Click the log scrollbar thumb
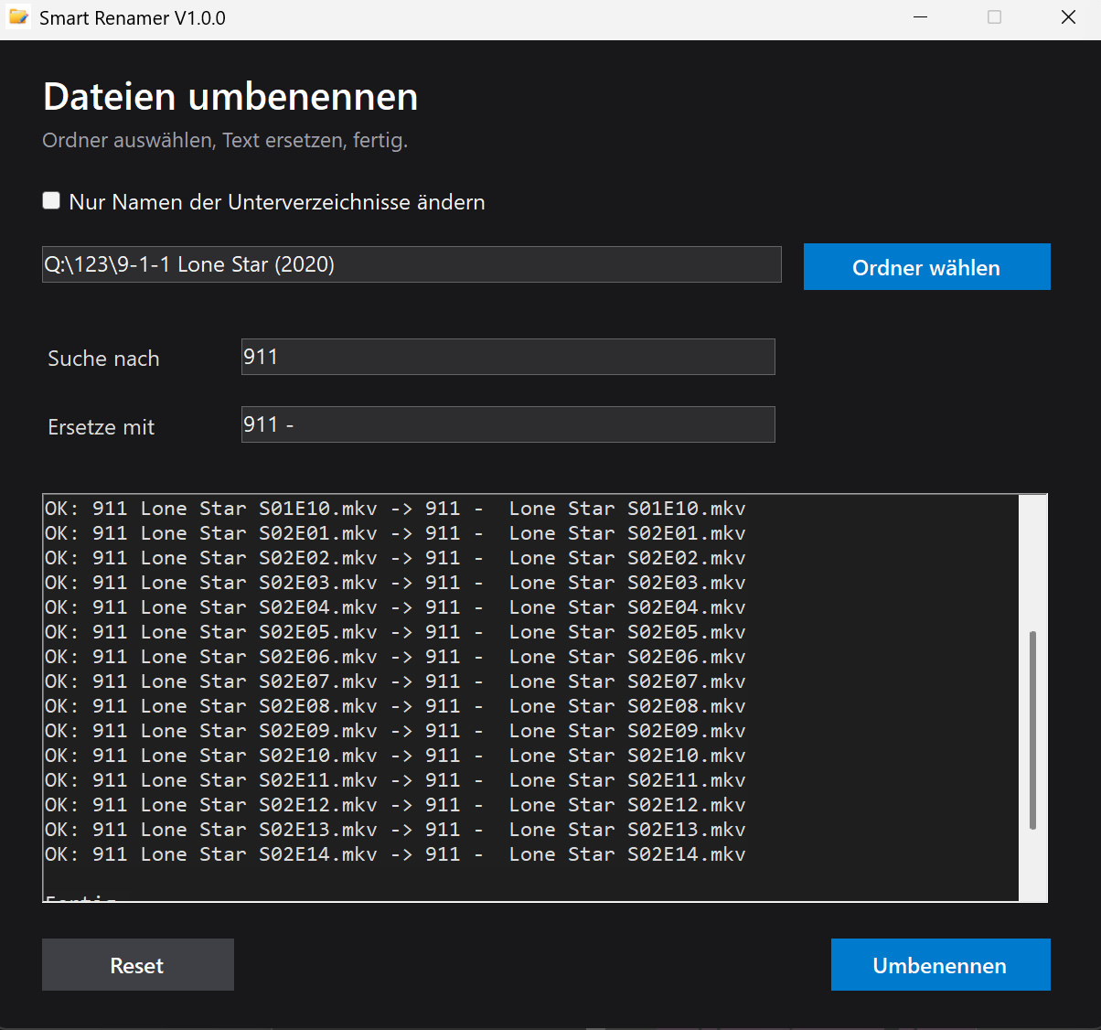Image resolution: width=1101 pixels, height=1030 pixels. 1032,729
